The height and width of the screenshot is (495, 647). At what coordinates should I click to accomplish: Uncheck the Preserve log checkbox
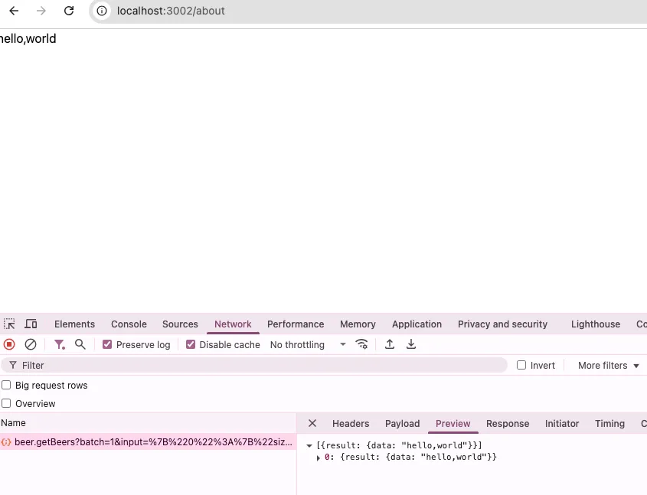(x=107, y=344)
